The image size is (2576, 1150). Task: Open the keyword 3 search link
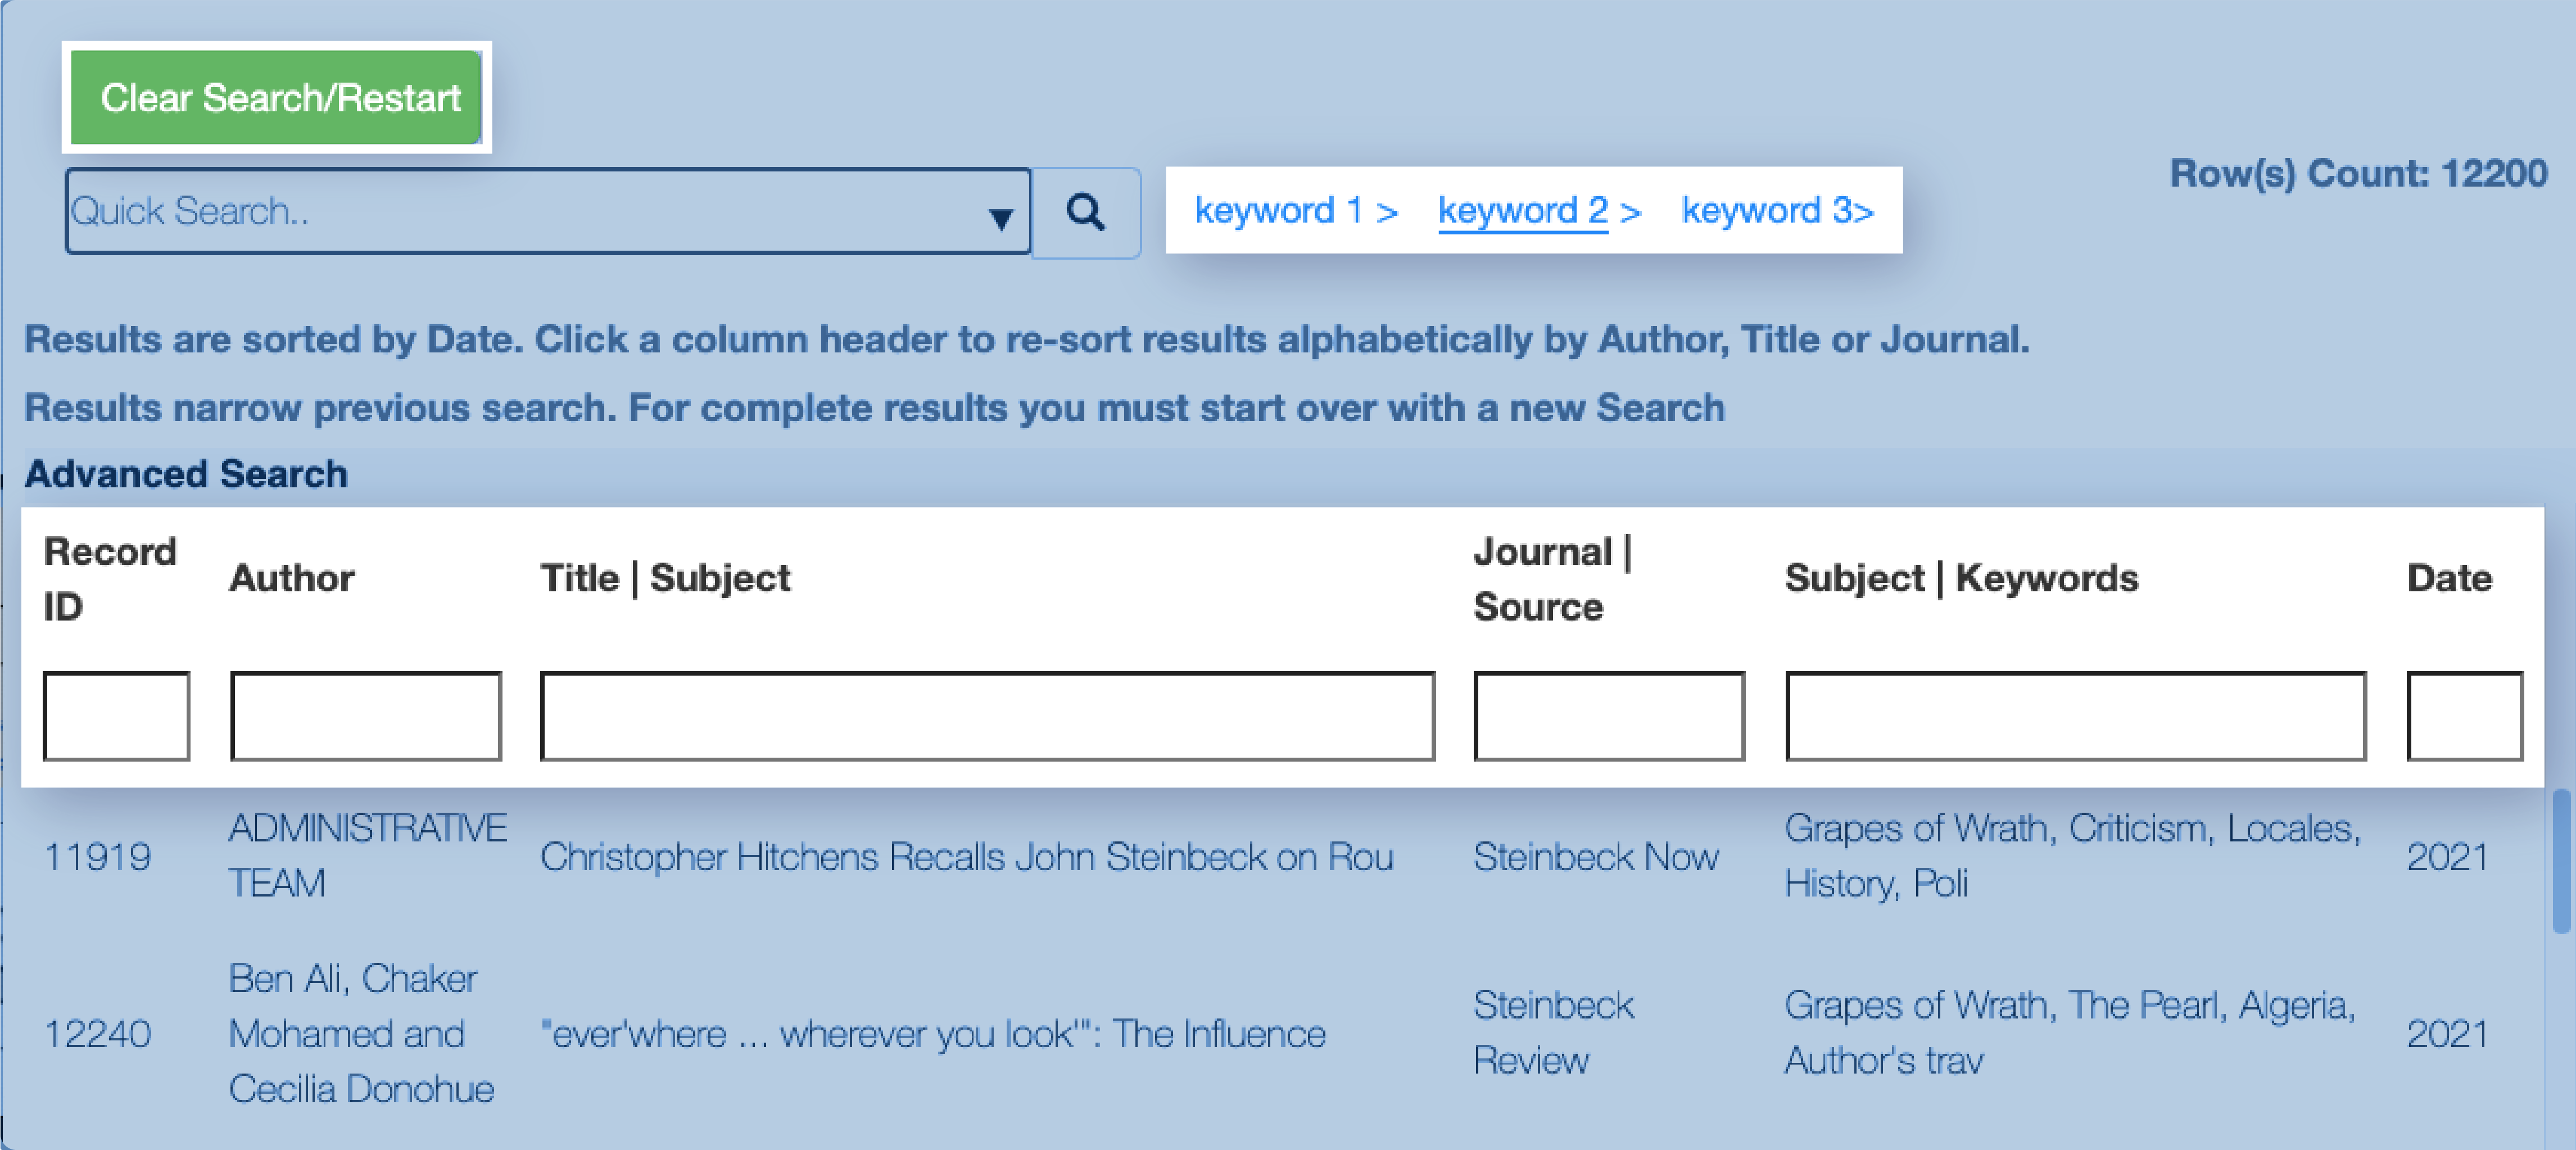(1777, 210)
